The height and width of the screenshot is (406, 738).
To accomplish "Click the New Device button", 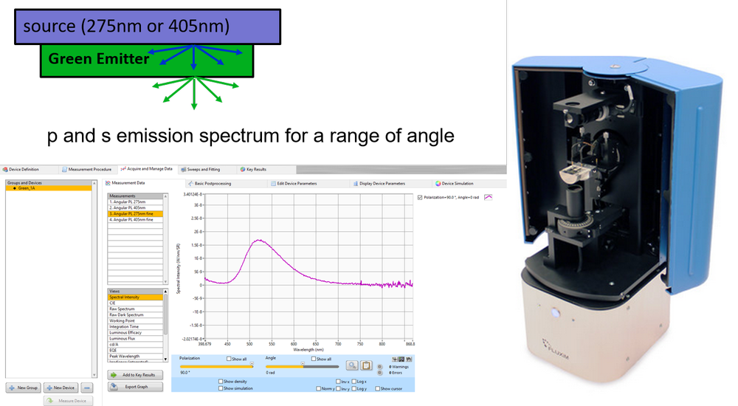I will tap(61, 388).
